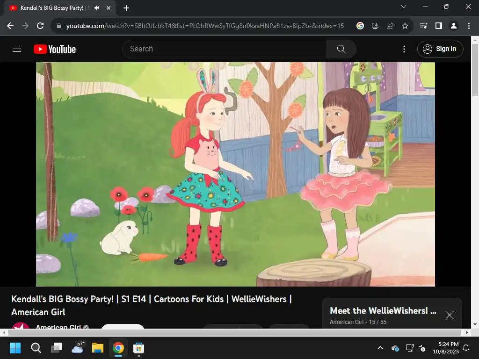The width and height of the screenshot is (479, 359).
Task: Open the weather widget showing 57°
Action: point(78,347)
